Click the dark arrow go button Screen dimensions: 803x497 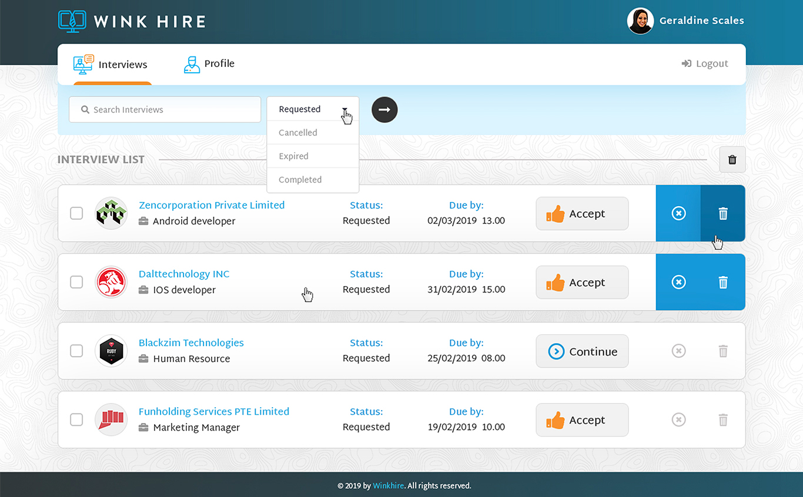(384, 110)
